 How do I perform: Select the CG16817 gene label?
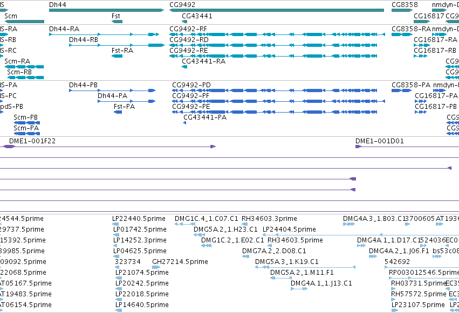point(429,16)
